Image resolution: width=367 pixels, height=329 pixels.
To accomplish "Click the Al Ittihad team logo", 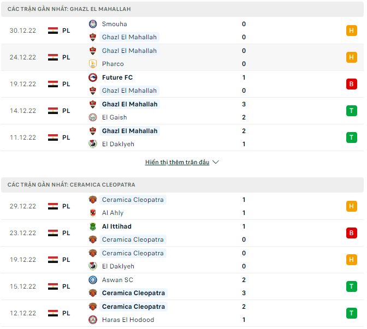I will tap(93, 226).
